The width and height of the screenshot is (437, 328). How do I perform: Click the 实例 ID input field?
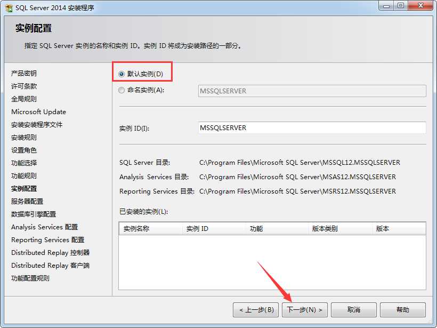[x=312, y=128]
